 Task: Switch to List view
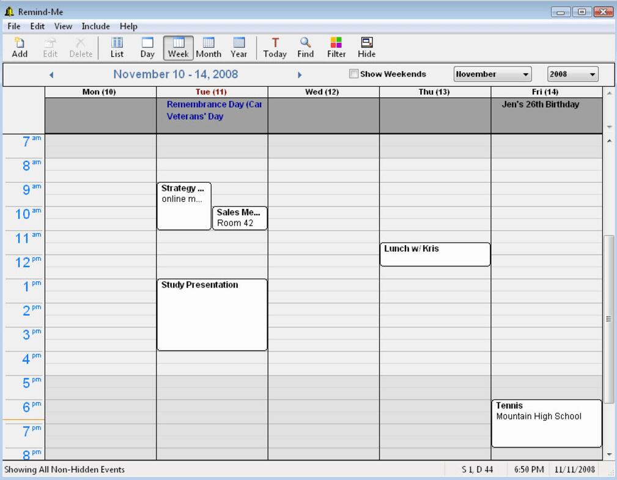[x=117, y=47]
